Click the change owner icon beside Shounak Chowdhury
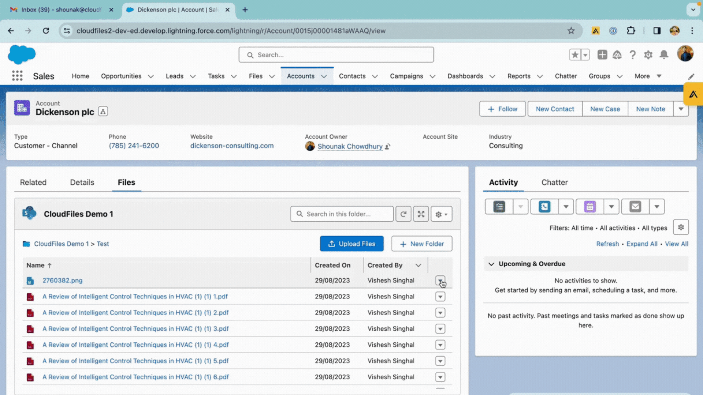Viewport: 703px width, 395px height. 388,146
